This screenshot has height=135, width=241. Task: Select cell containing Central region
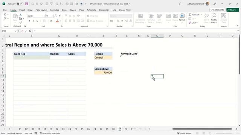103,57
